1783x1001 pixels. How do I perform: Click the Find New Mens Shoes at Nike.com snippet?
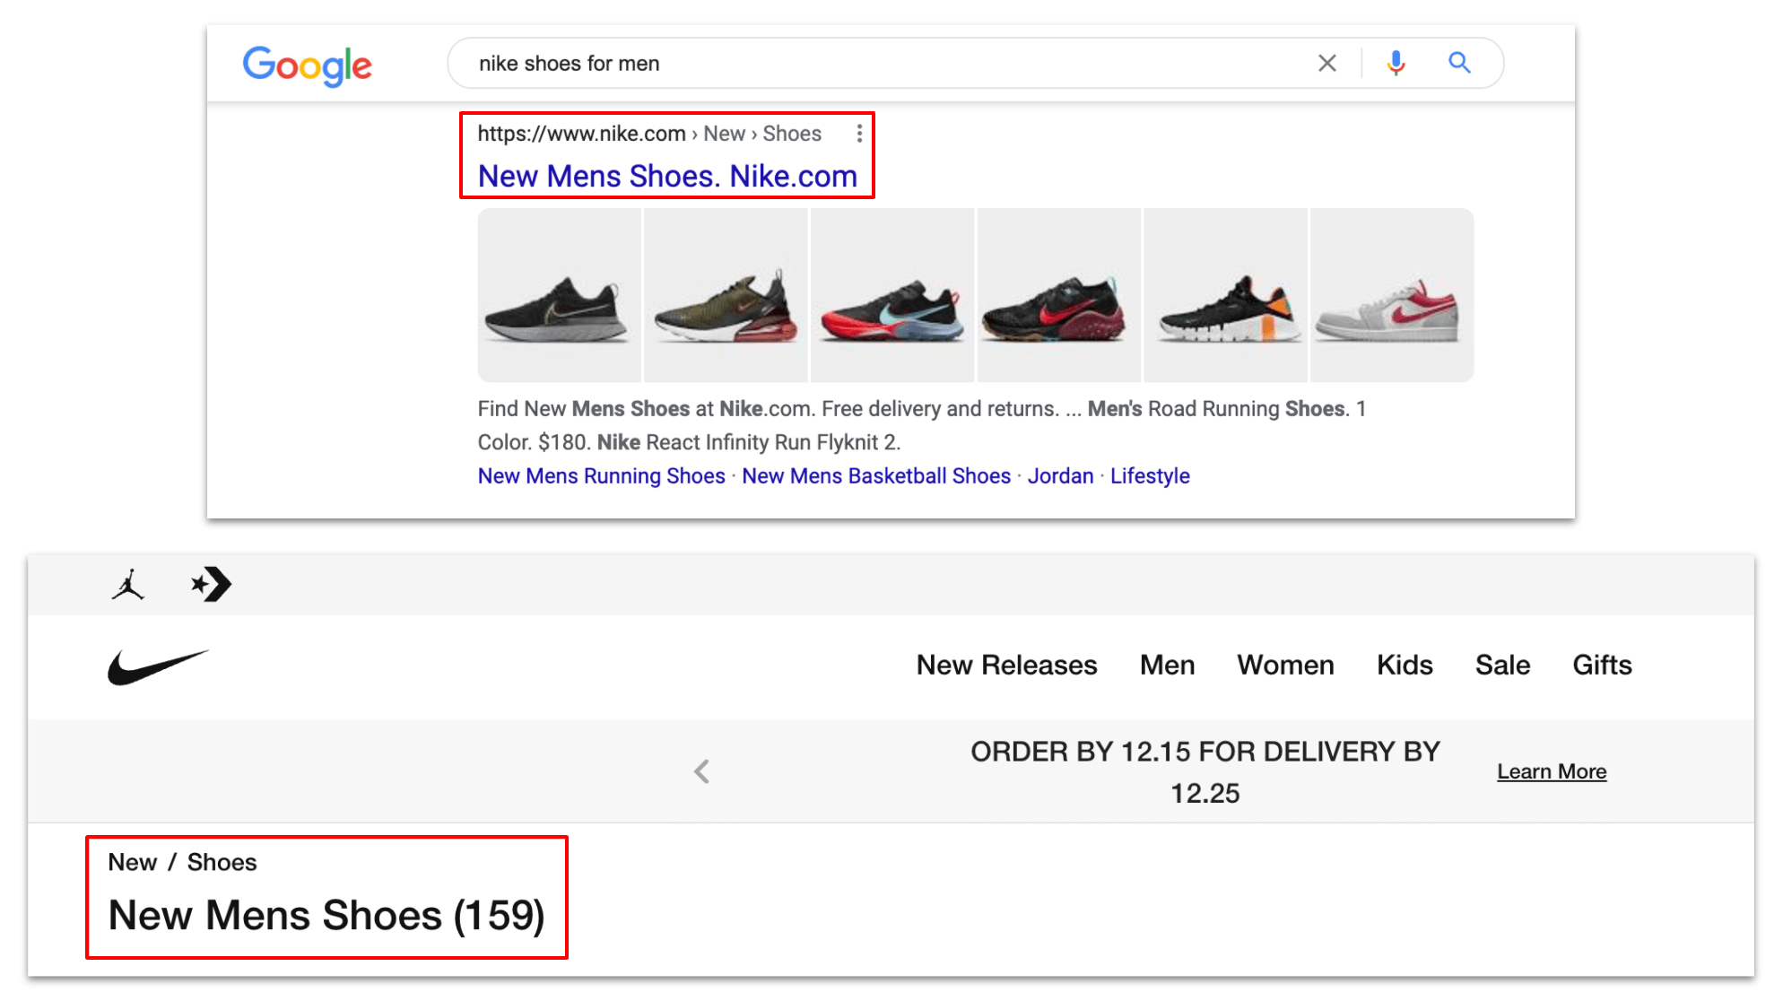pos(921,425)
